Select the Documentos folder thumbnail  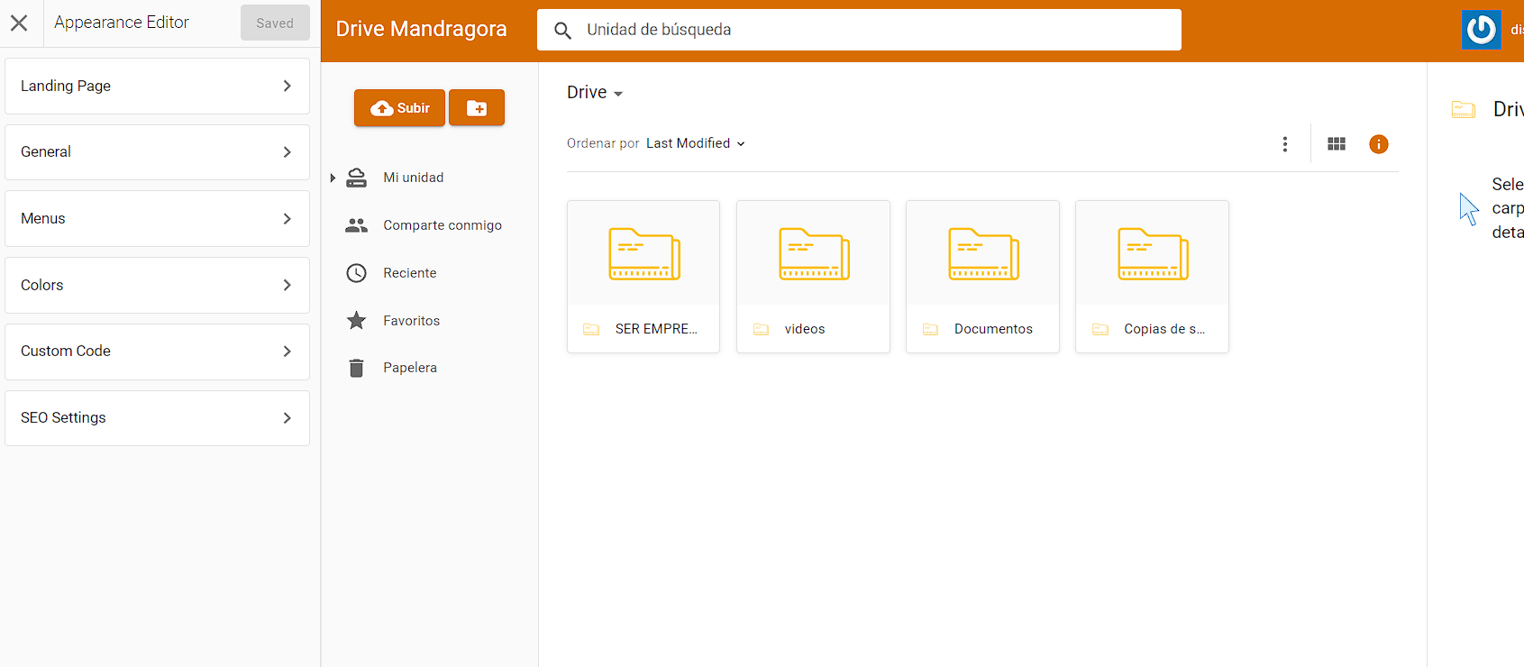[982, 254]
